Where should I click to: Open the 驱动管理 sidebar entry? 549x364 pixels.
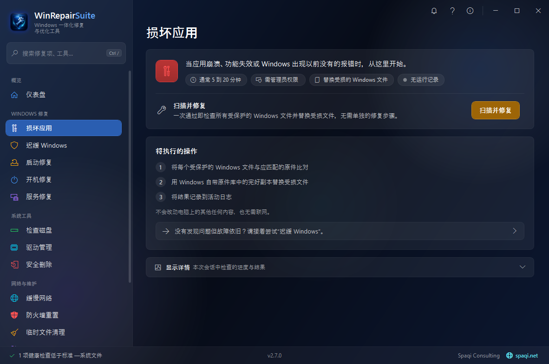click(64, 247)
